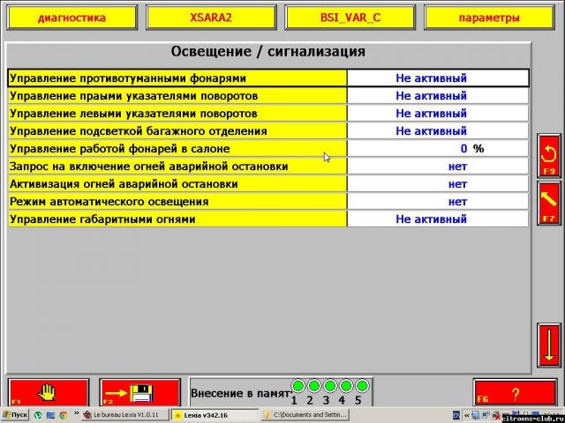Click the F1 stop hand button

click(x=48, y=393)
